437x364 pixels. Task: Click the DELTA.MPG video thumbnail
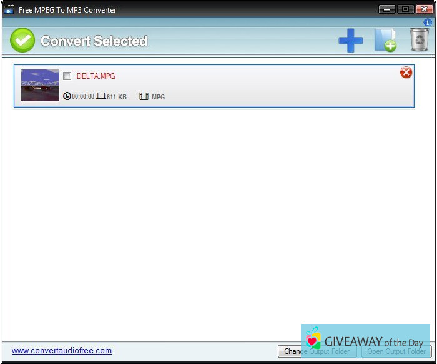(40, 85)
